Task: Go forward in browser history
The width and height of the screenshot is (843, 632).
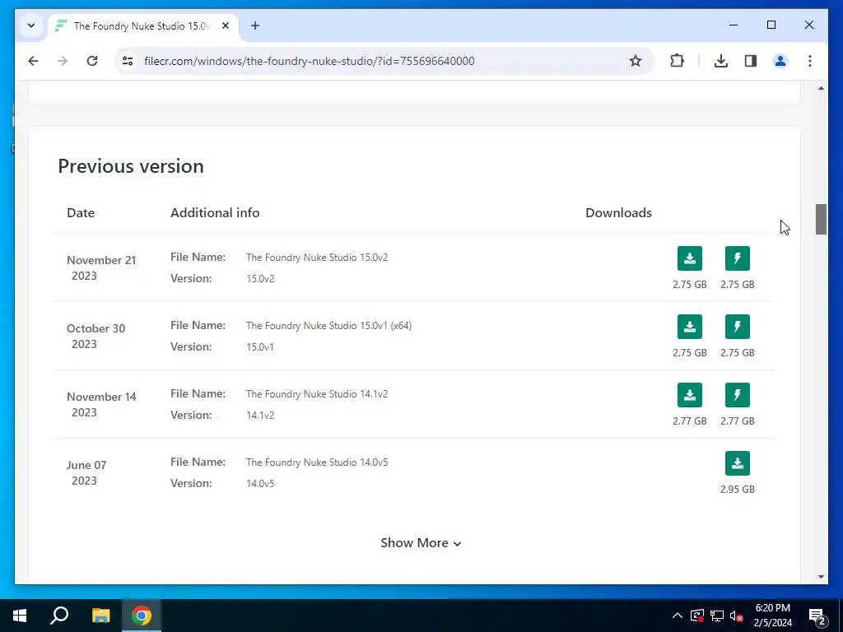Action: pyautogui.click(x=63, y=61)
